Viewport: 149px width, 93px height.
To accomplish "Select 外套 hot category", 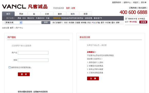I will point(48,18).
